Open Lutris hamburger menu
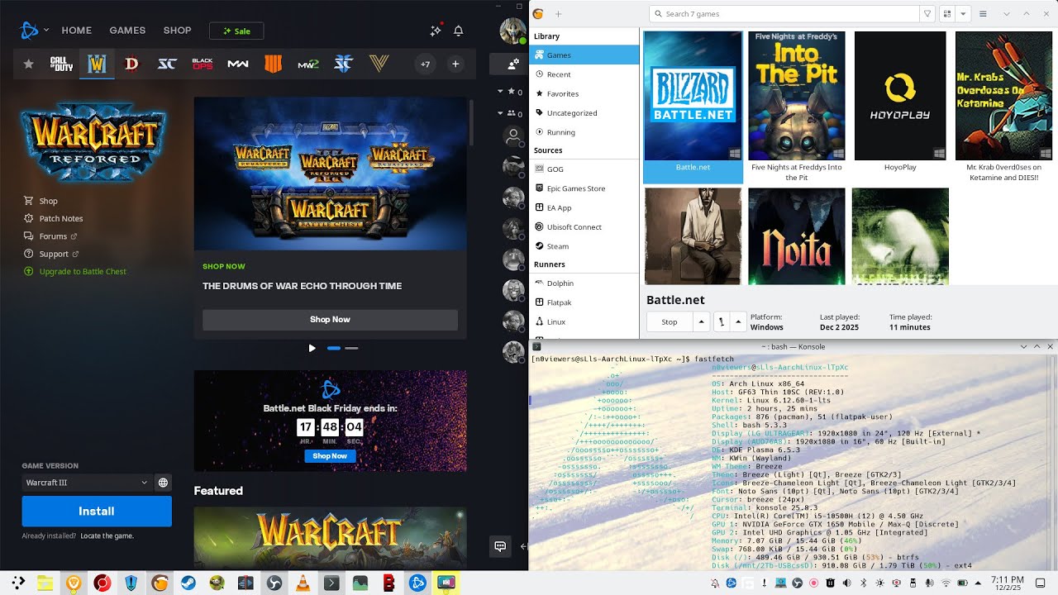 983,14
